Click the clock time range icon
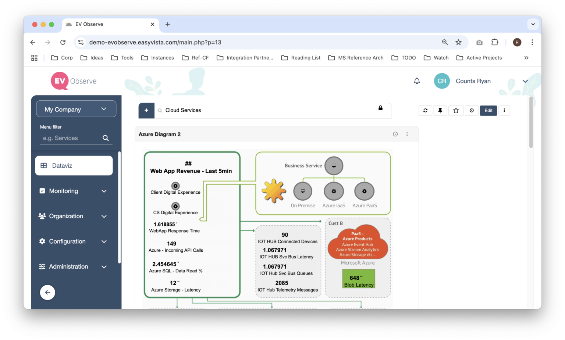 pyautogui.click(x=472, y=110)
